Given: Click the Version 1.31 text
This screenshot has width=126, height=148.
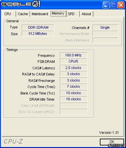Looking at the screenshot, I should coord(109,133).
